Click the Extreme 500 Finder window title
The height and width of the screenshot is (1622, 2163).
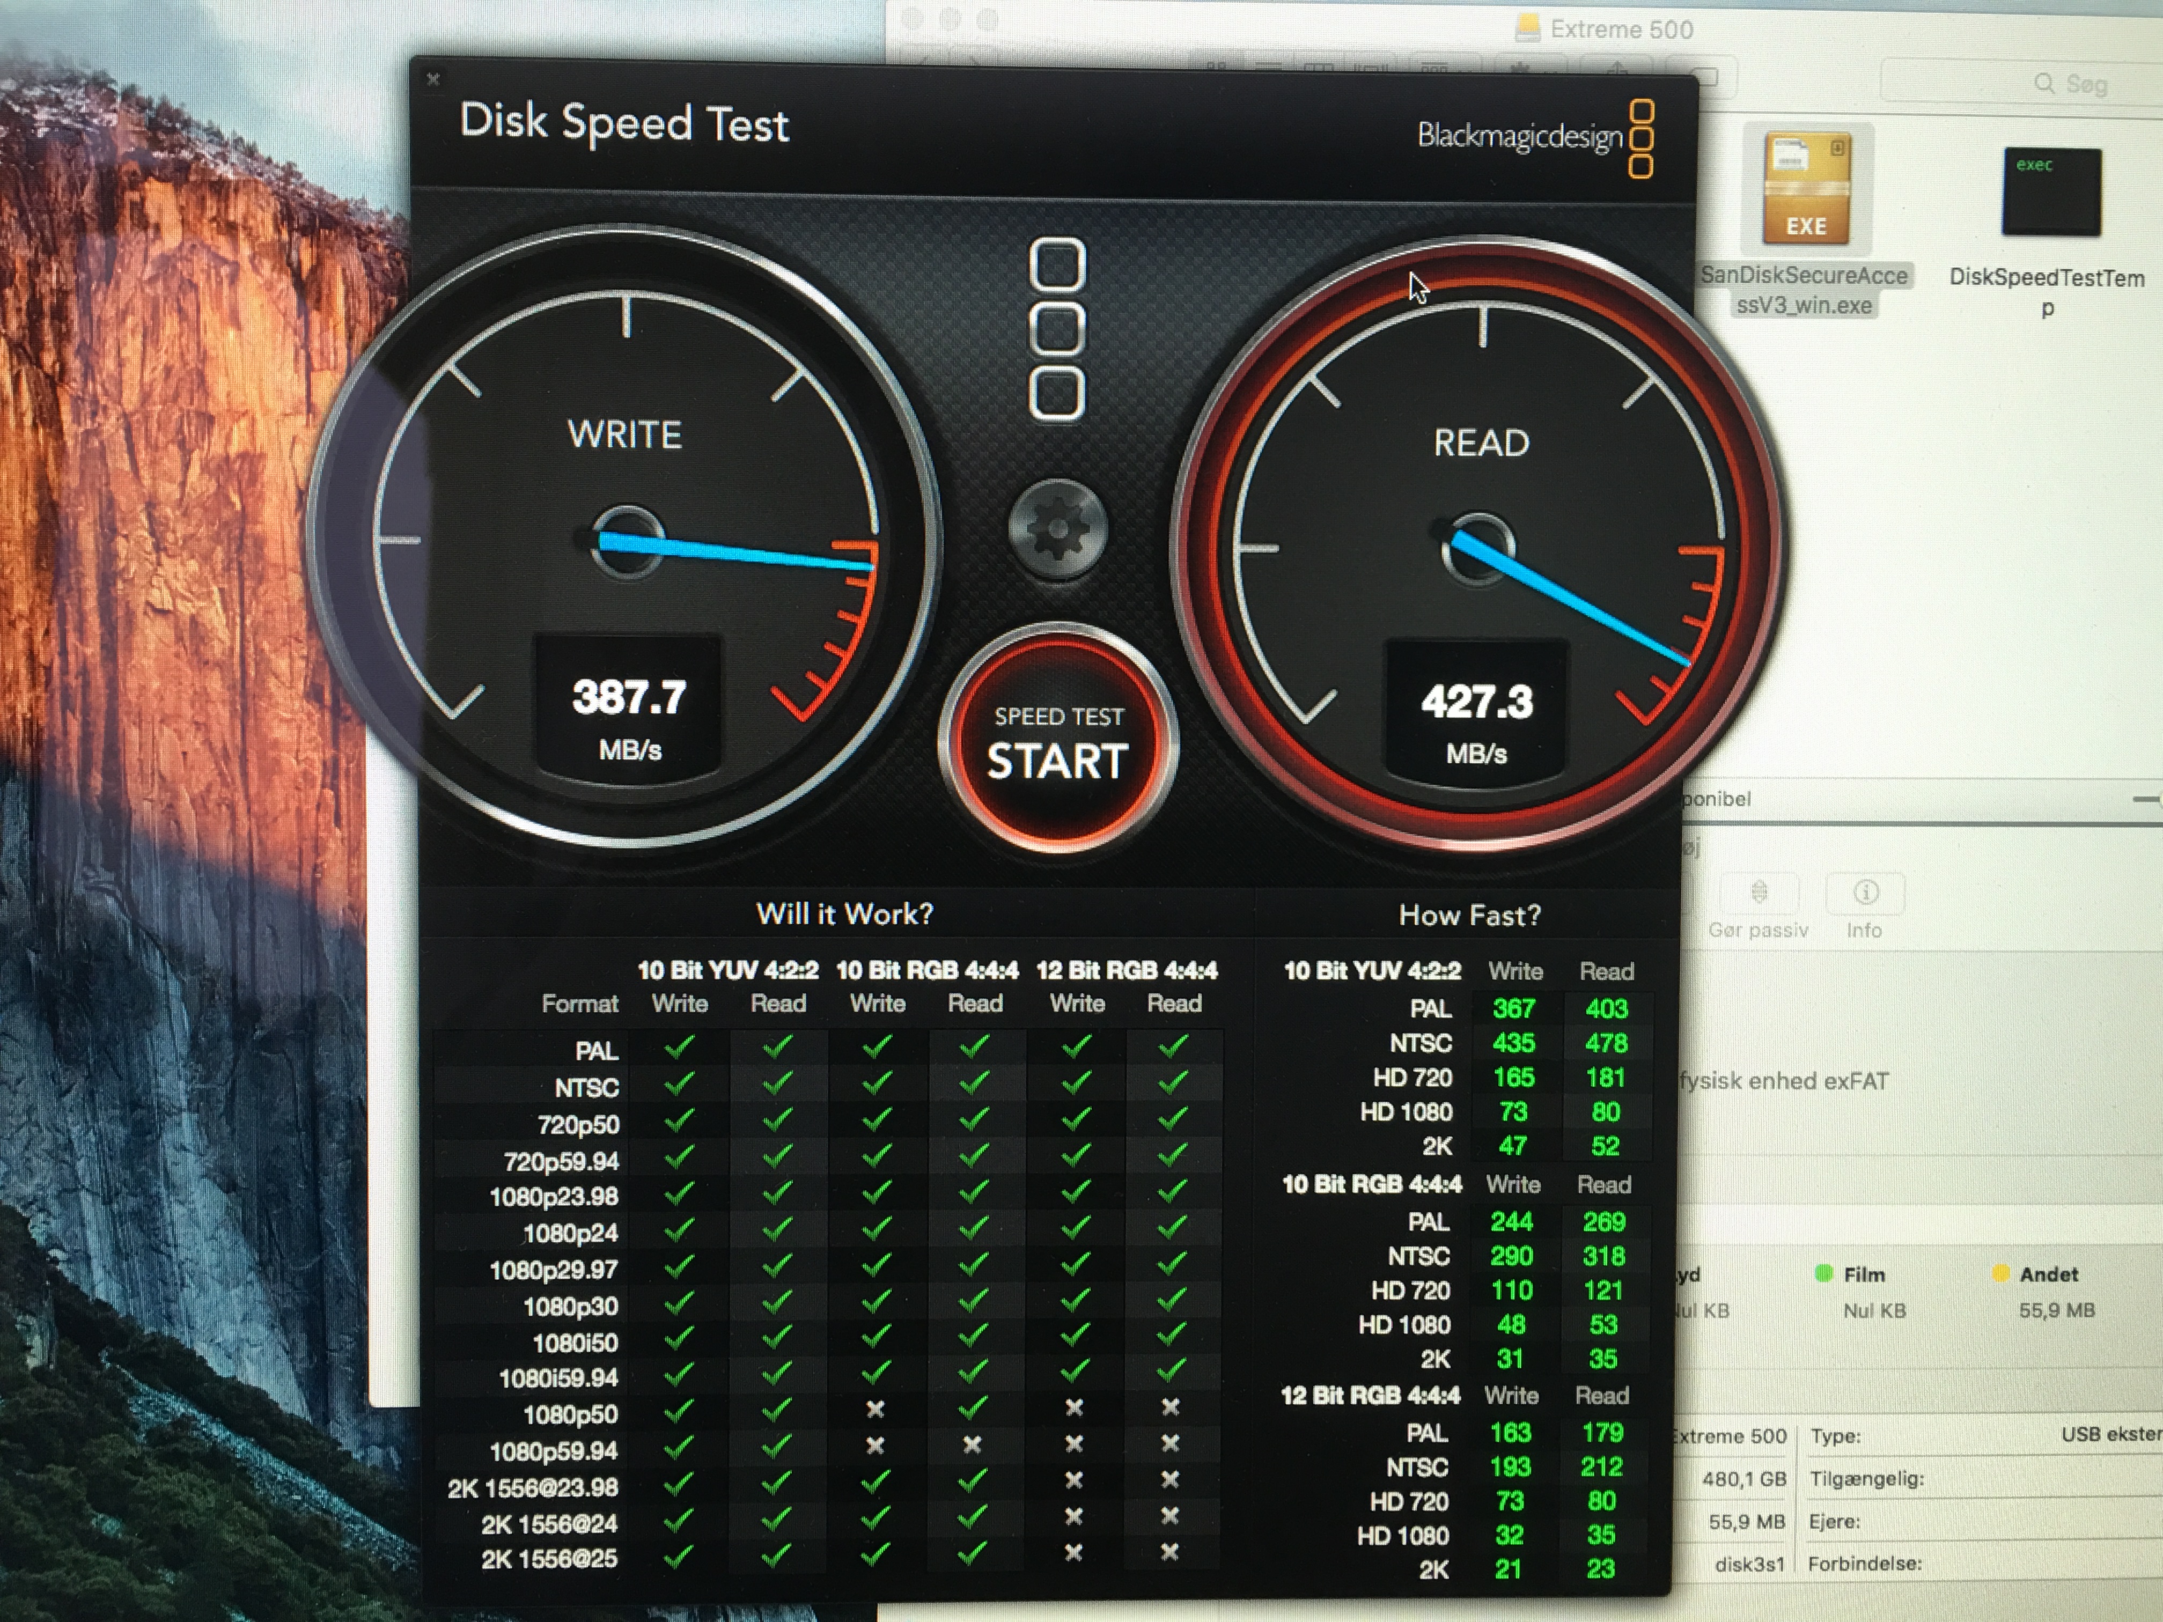click(1621, 30)
